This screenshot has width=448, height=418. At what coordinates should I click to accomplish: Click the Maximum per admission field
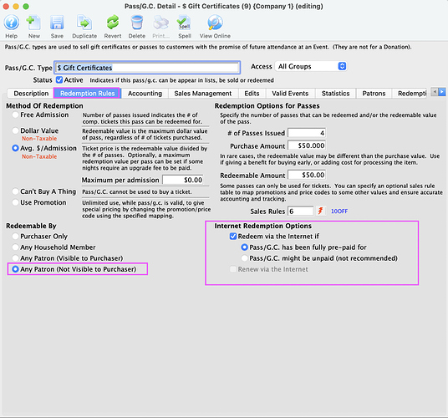[x=183, y=180]
